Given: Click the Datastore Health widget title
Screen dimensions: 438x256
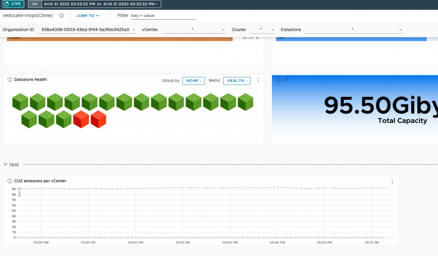Looking at the screenshot, I should coord(30,80).
